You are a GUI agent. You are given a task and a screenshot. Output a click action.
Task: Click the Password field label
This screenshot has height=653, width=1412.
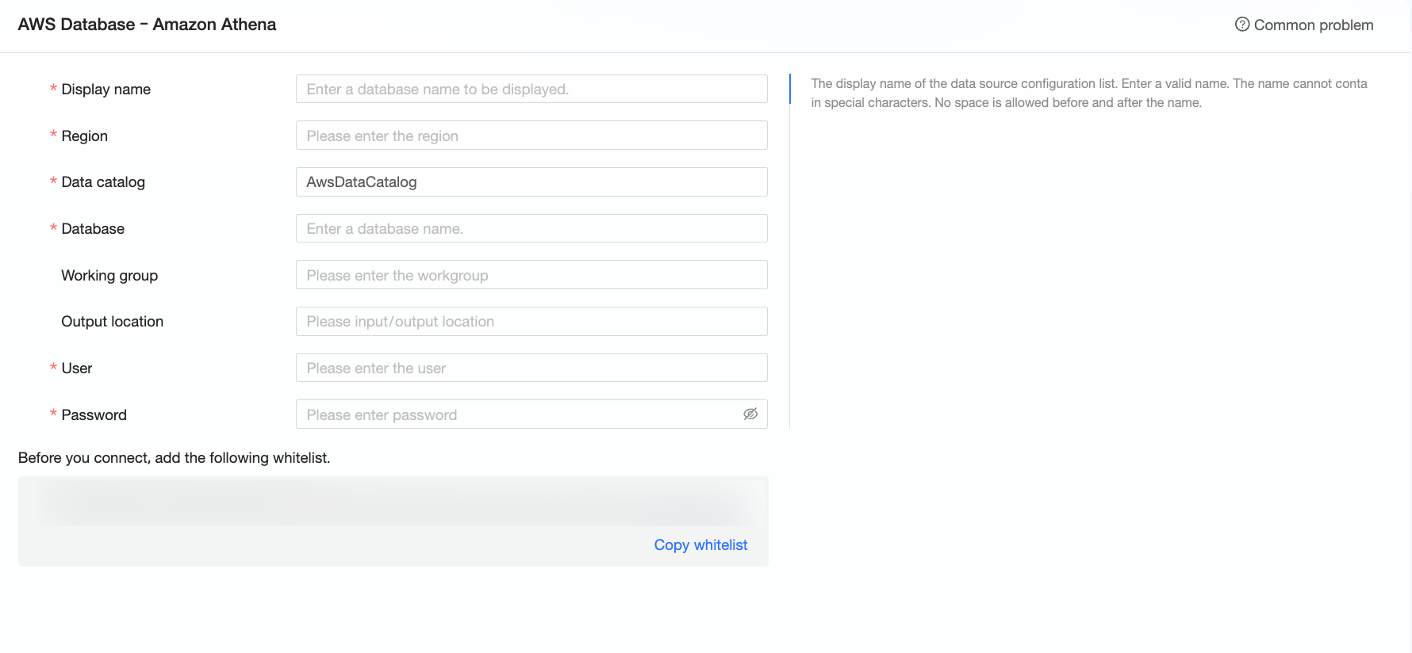94,415
